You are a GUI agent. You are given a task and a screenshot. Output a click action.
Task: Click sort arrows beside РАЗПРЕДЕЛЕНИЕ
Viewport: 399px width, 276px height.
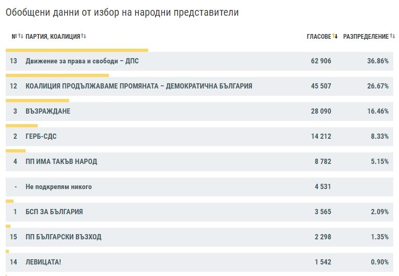tap(393, 37)
